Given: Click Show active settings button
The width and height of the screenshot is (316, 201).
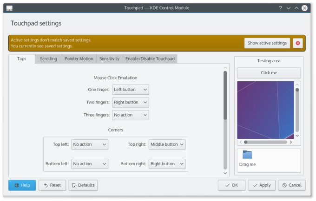Looking at the screenshot, I should click(x=267, y=43).
